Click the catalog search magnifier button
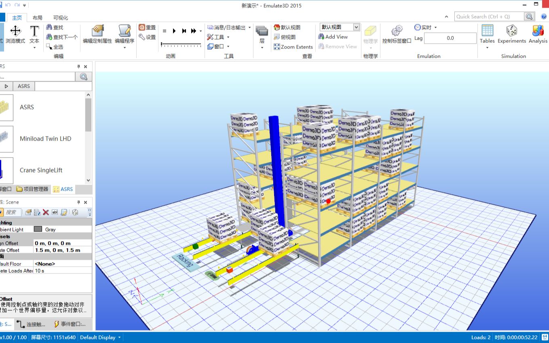Viewport: 549px width, 343px height. pos(84,77)
